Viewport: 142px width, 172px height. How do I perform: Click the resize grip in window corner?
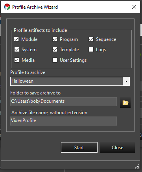pos(137,166)
